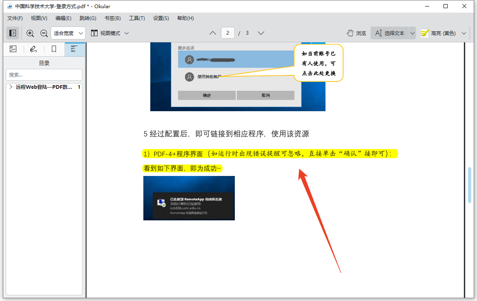The width and height of the screenshot is (477, 301).
Task: Expand the 远程Web登陆 contents tree item
Action: (x=11, y=87)
